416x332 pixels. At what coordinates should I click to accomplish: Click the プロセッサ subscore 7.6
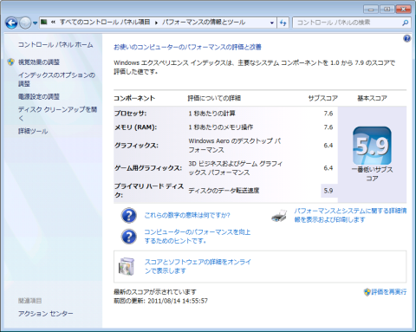pyautogui.click(x=328, y=114)
